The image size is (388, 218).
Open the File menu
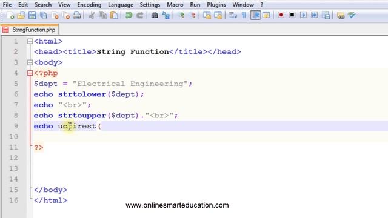point(7,5)
